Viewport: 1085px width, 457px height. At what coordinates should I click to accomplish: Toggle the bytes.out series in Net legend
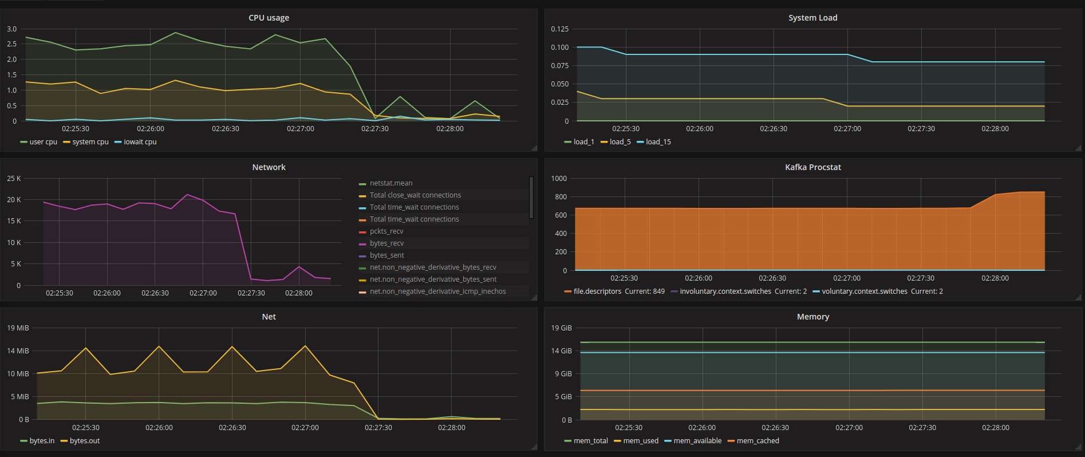[85, 441]
